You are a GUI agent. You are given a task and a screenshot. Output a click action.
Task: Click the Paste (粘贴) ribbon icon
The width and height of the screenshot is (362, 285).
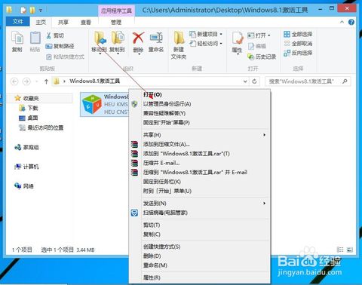(35, 41)
